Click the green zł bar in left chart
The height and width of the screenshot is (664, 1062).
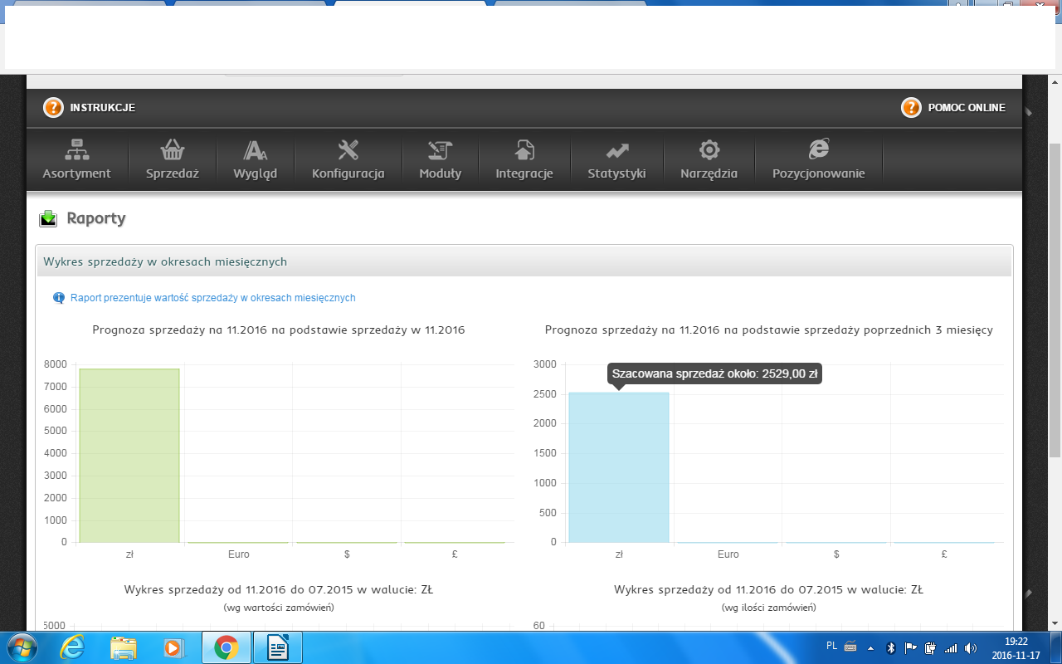(129, 456)
